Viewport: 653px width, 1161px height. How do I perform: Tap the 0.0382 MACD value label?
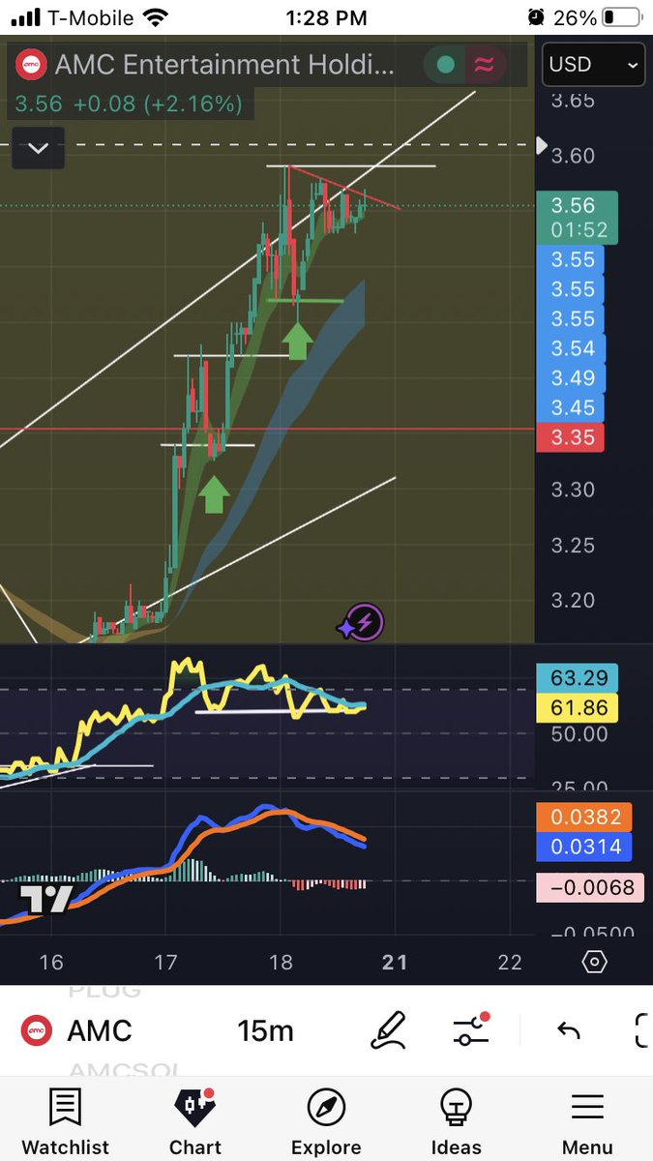click(x=583, y=818)
